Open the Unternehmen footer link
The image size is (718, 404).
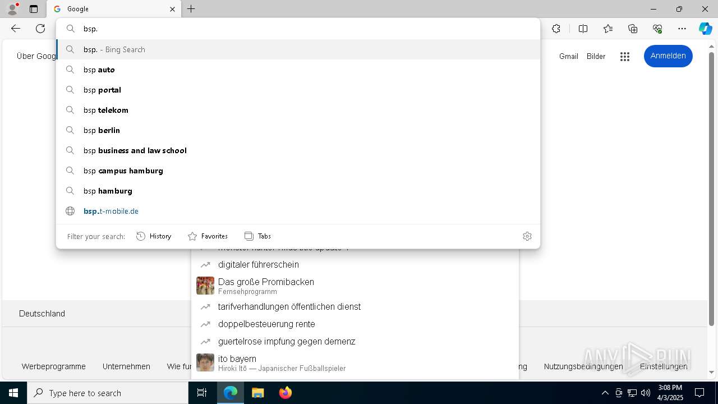point(126,366)
